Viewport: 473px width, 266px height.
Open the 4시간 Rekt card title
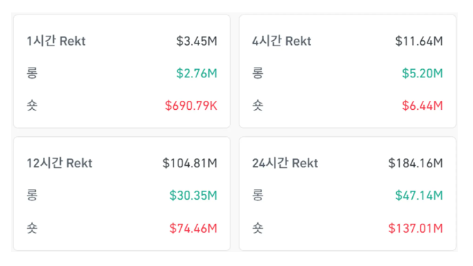[281, 41]
